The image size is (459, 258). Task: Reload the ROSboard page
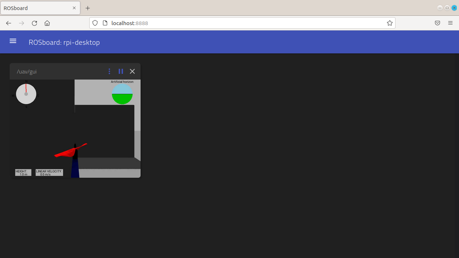[34, 23]
